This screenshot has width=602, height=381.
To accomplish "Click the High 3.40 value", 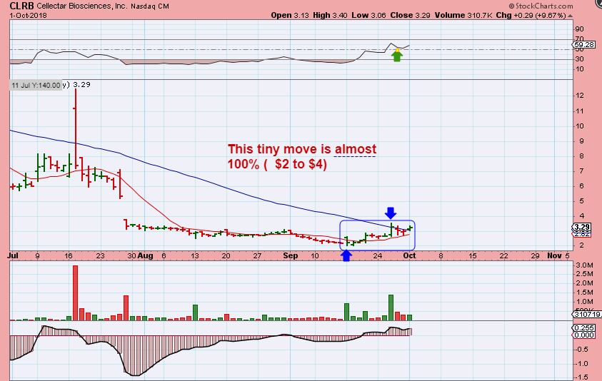I will 330,16.
